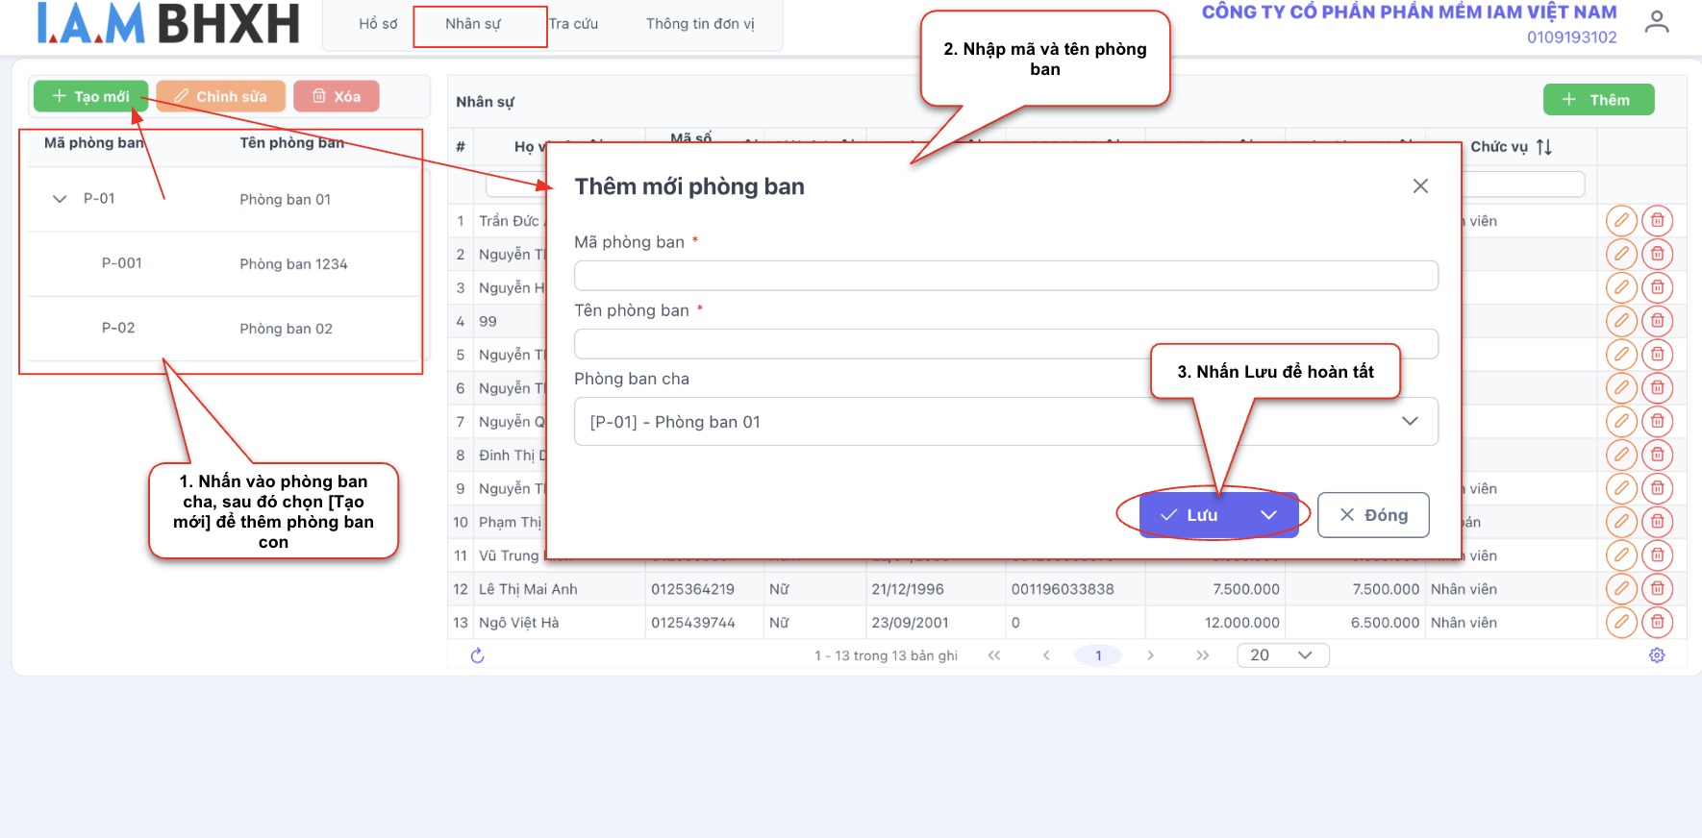Click the Mã phòng ban input field

click(1006, 276)
